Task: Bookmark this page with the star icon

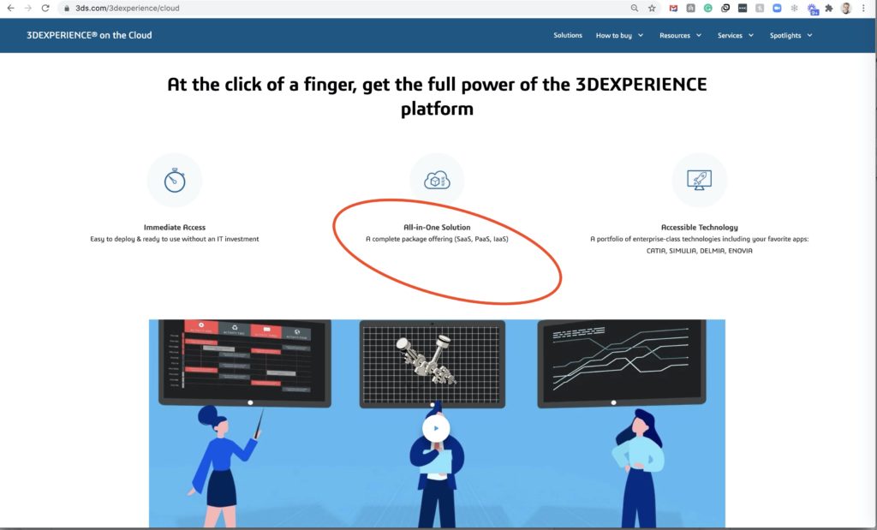Action: [x=652, y=9]
